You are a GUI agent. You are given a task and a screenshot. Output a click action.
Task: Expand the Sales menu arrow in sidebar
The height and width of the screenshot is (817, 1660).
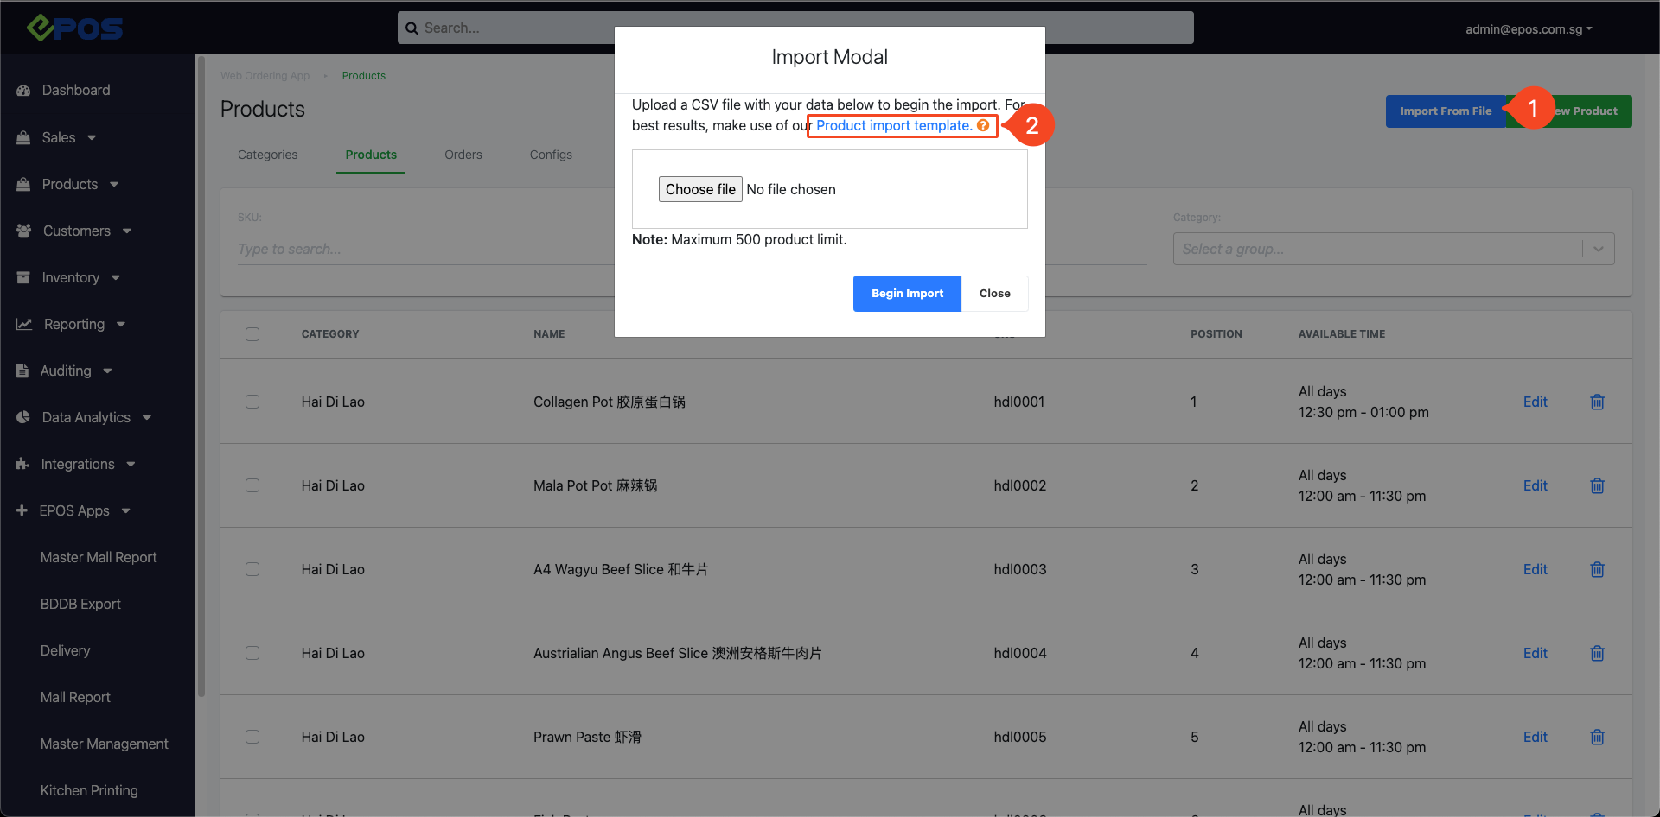click(92, 138)
